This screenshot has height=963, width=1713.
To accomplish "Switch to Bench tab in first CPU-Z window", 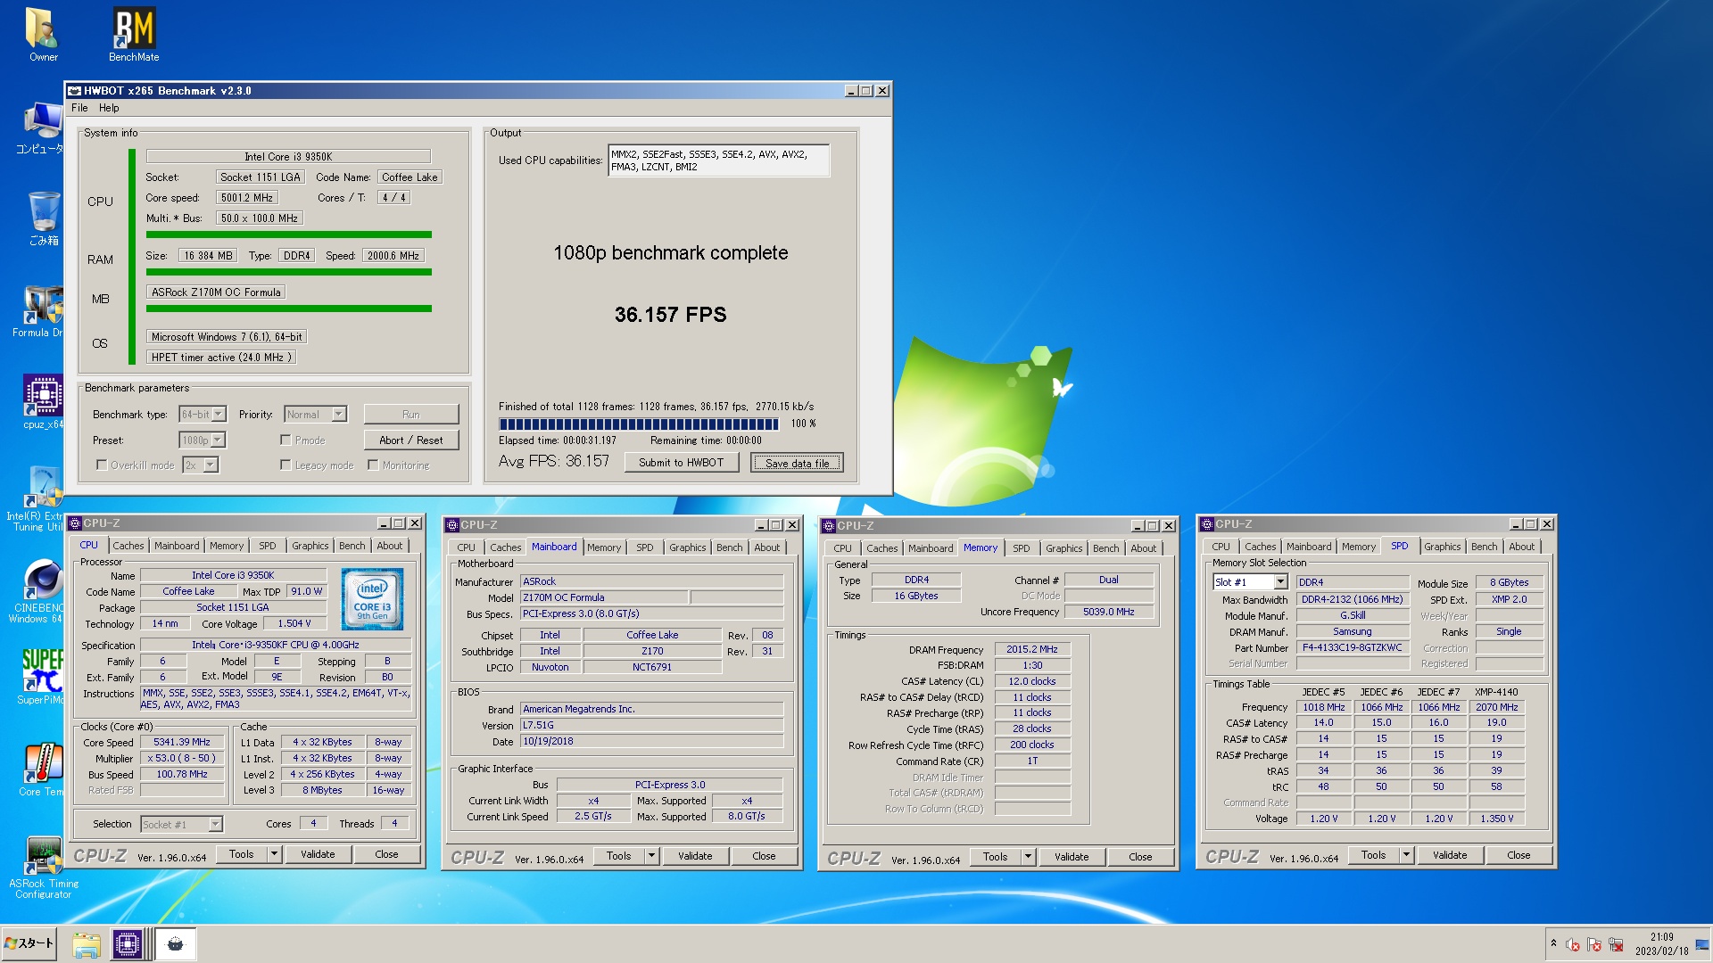I will point(352,546).
